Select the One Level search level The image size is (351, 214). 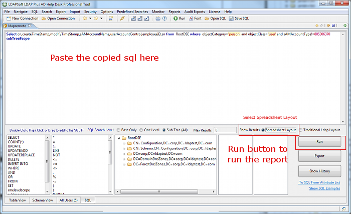(x=141, y=130)
